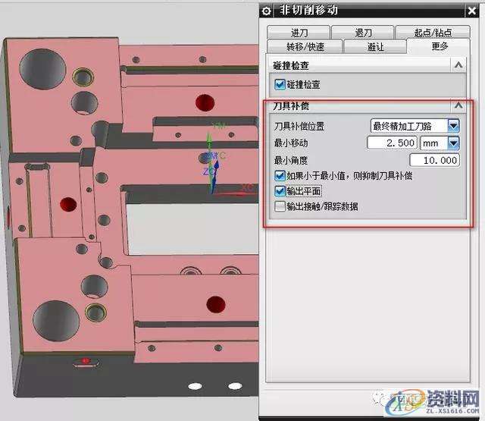This screenshot has width=485, height=421.
Task: Uncheck the 碰撞检查 checkbox
Action: tap(280, 84)
